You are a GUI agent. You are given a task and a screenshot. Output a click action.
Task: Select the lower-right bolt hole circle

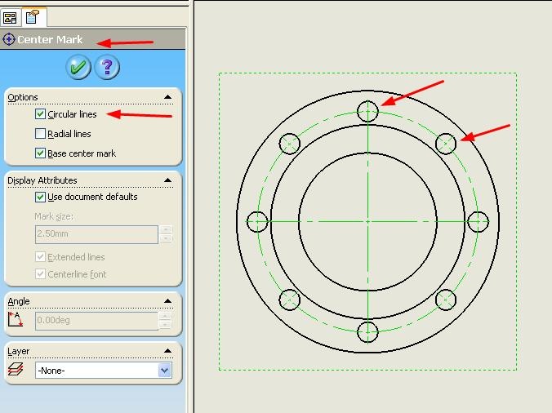(x=446, y=300)
